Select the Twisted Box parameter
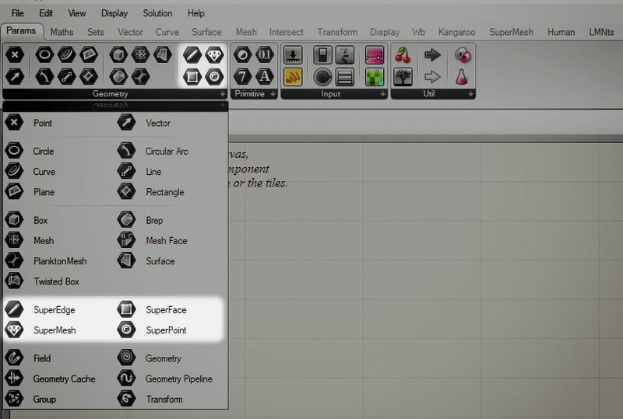The width and height of the screenshot is (623, 419). click(55, 281)
